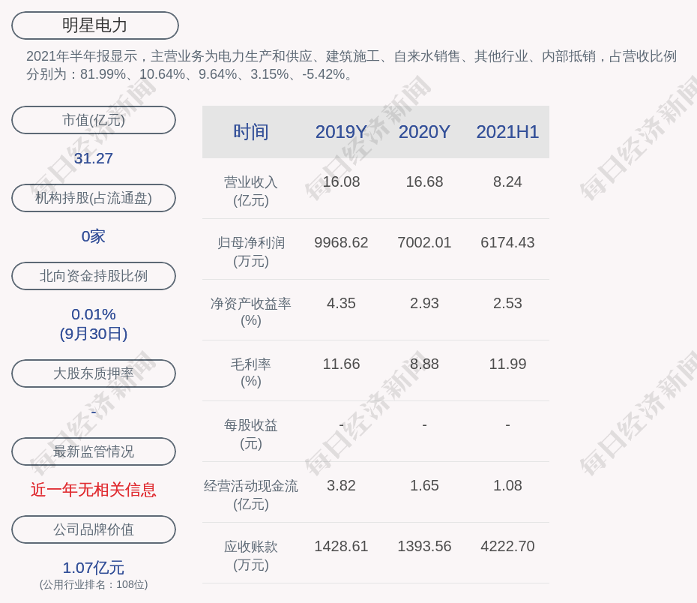Select receivables value 4222.70

[507, 546]
